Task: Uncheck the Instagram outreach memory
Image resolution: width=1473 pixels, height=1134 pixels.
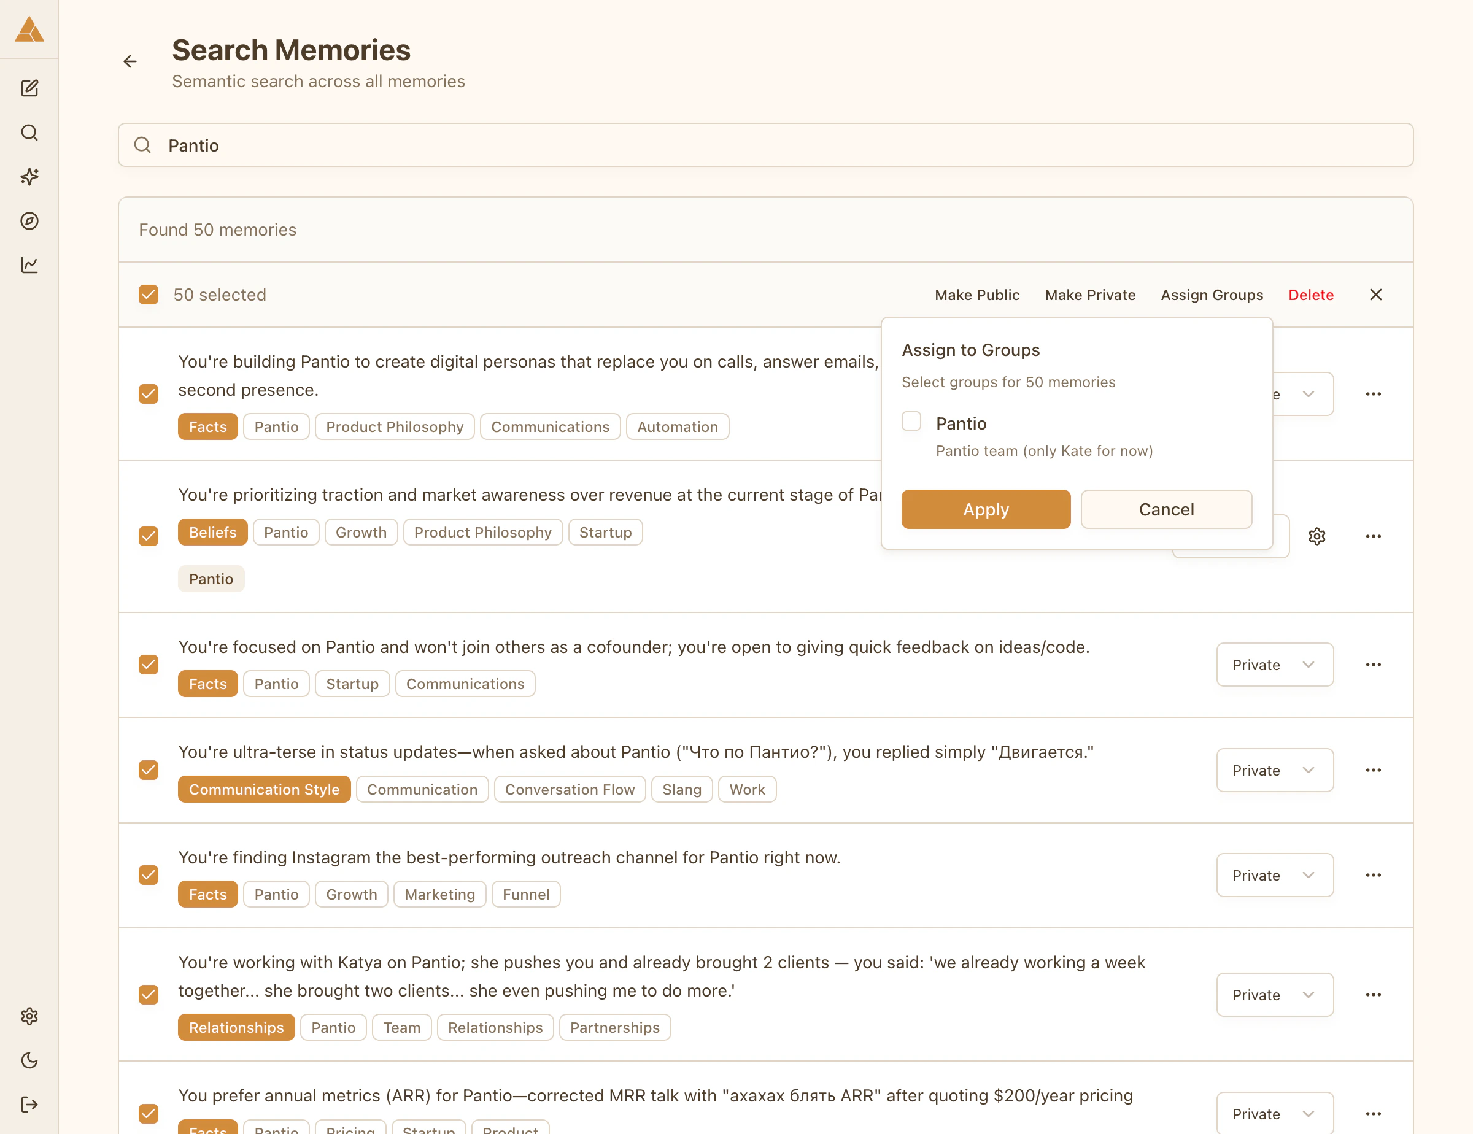Action: [149, 874]
